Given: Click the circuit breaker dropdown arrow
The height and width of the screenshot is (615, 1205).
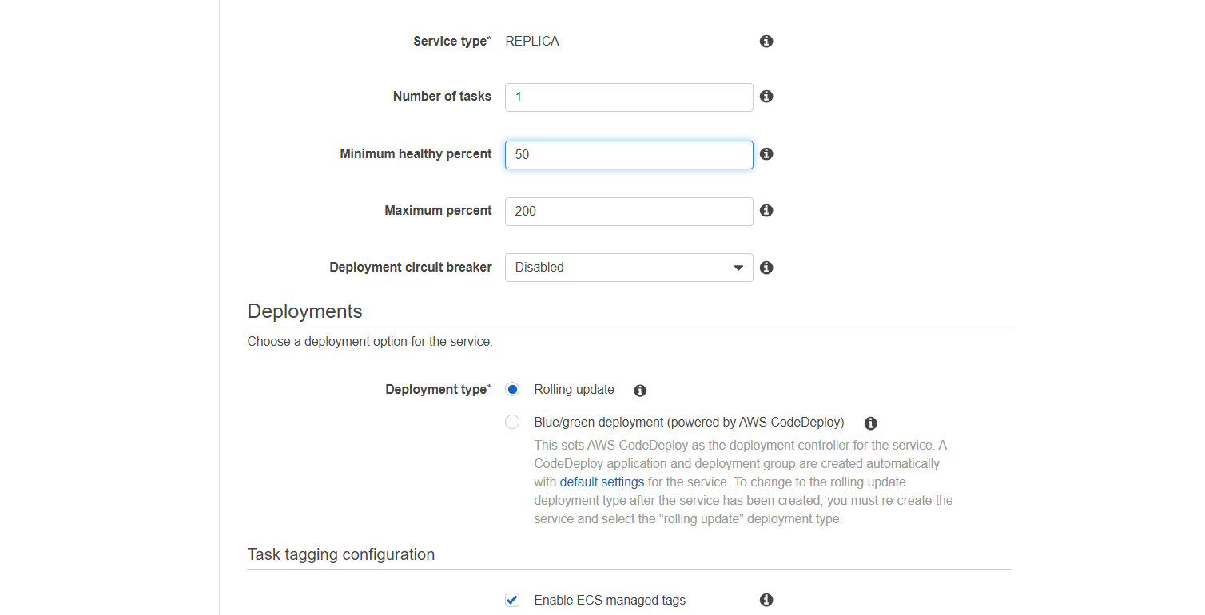Looking at the screenshot, I should click(x=738, y=267).
